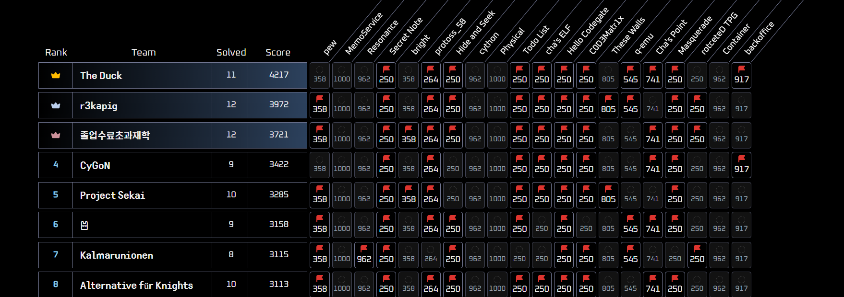The height and width of the screenshot is (297, 844).
Task: Select the castle emoji team name in rank 6
Action: 84,225
